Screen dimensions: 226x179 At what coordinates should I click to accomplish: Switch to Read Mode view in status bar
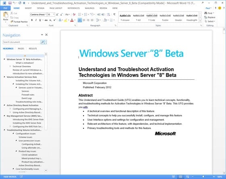(x=174, y=177)
